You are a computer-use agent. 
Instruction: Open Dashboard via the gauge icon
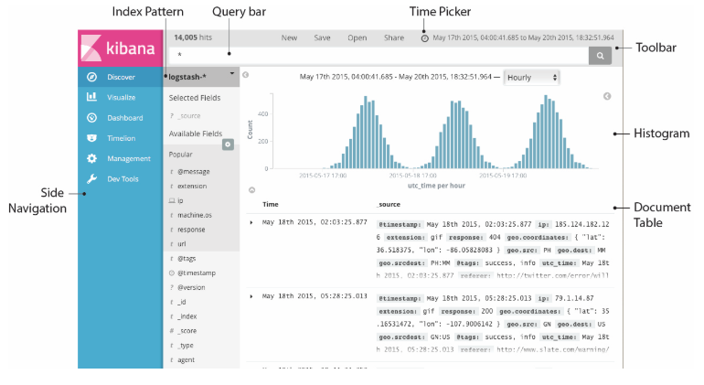(x=91, y=118)
